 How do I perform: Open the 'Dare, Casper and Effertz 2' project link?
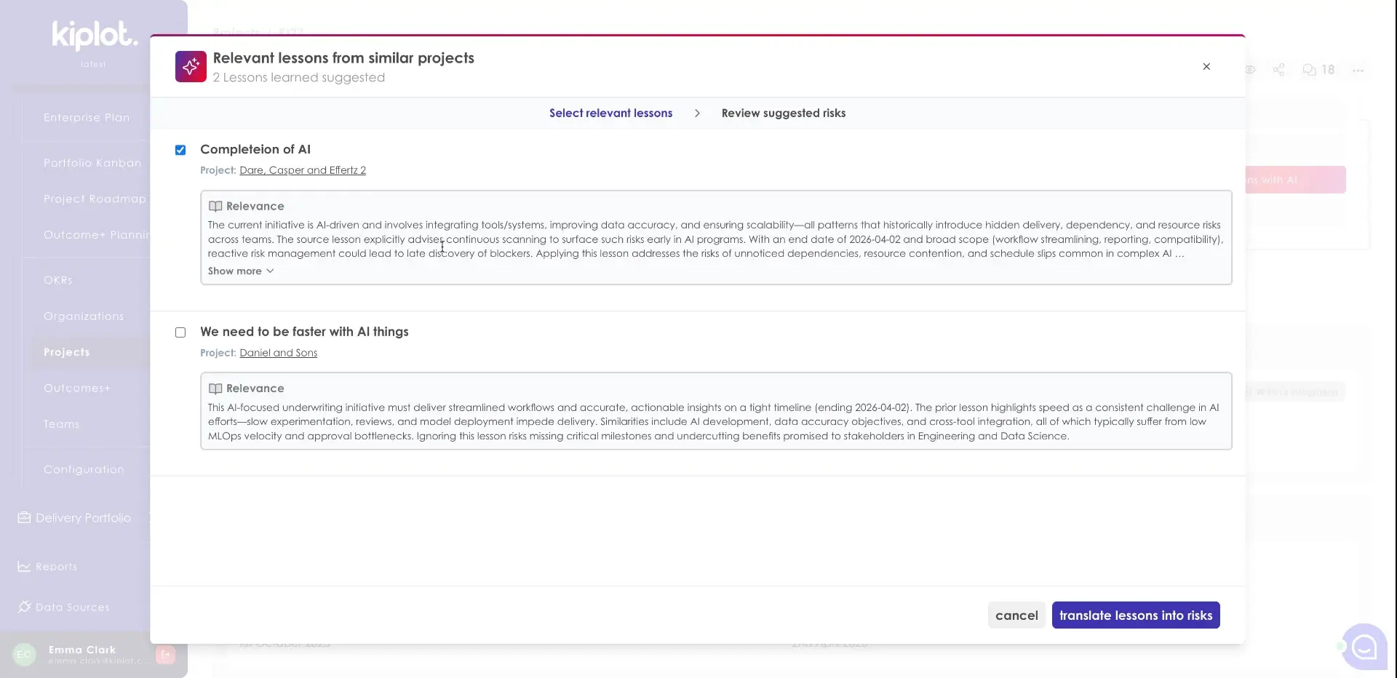pyautogui.click(x=303, y=169)
